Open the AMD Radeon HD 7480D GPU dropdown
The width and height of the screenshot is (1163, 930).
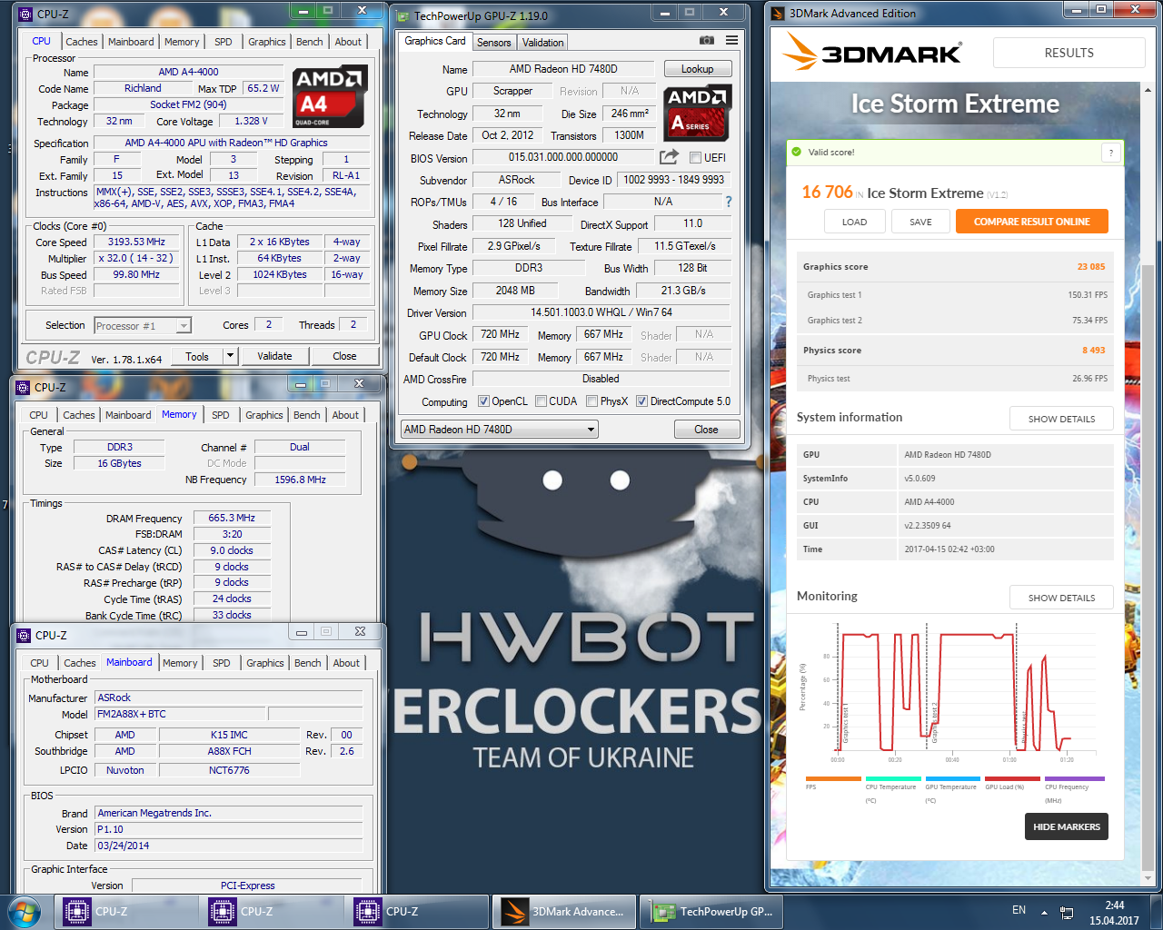tap(499, 429)
